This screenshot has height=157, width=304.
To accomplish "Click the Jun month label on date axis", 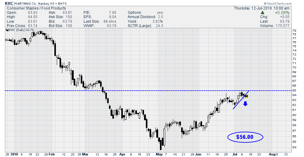I will (x=198, y=155).
